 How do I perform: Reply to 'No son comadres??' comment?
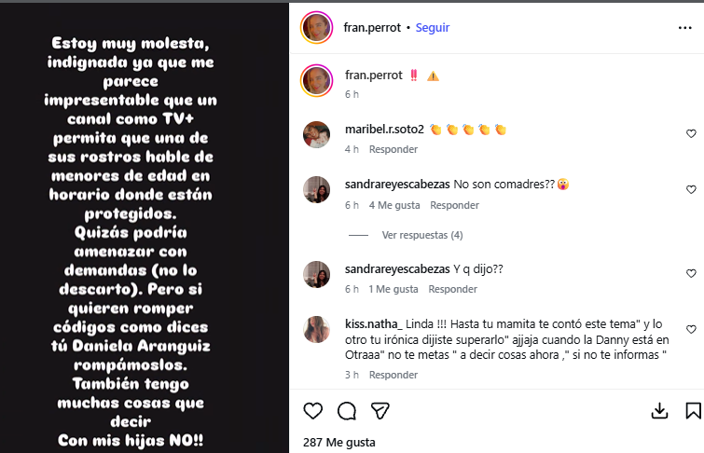point(454,205)
